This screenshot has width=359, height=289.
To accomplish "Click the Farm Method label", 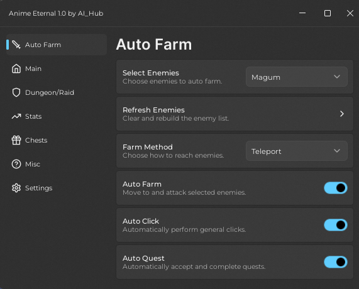I will [x=148, y=147].
